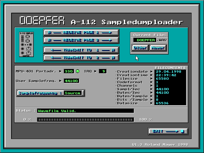Click the arrow next to Creationdate
The width and height of the screenshot is (204, 153).
tap(152, 72)
